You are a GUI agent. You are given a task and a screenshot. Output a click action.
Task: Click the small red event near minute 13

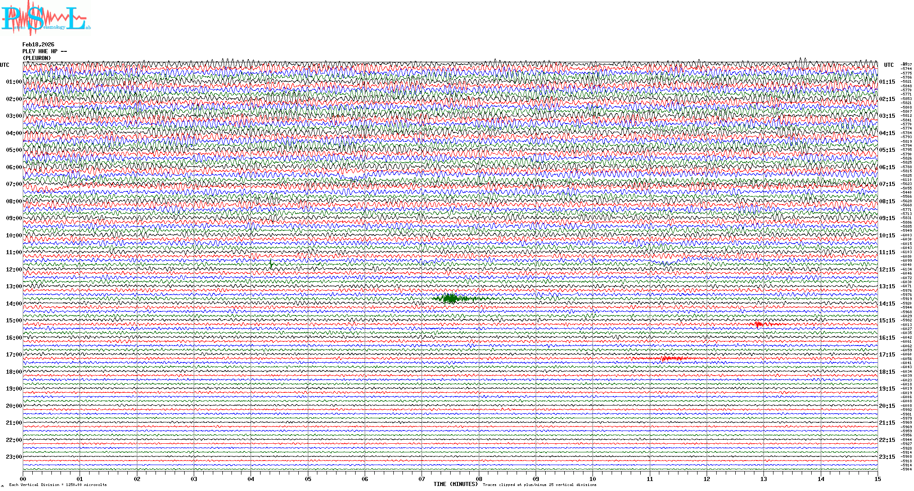tap(759, 324)
